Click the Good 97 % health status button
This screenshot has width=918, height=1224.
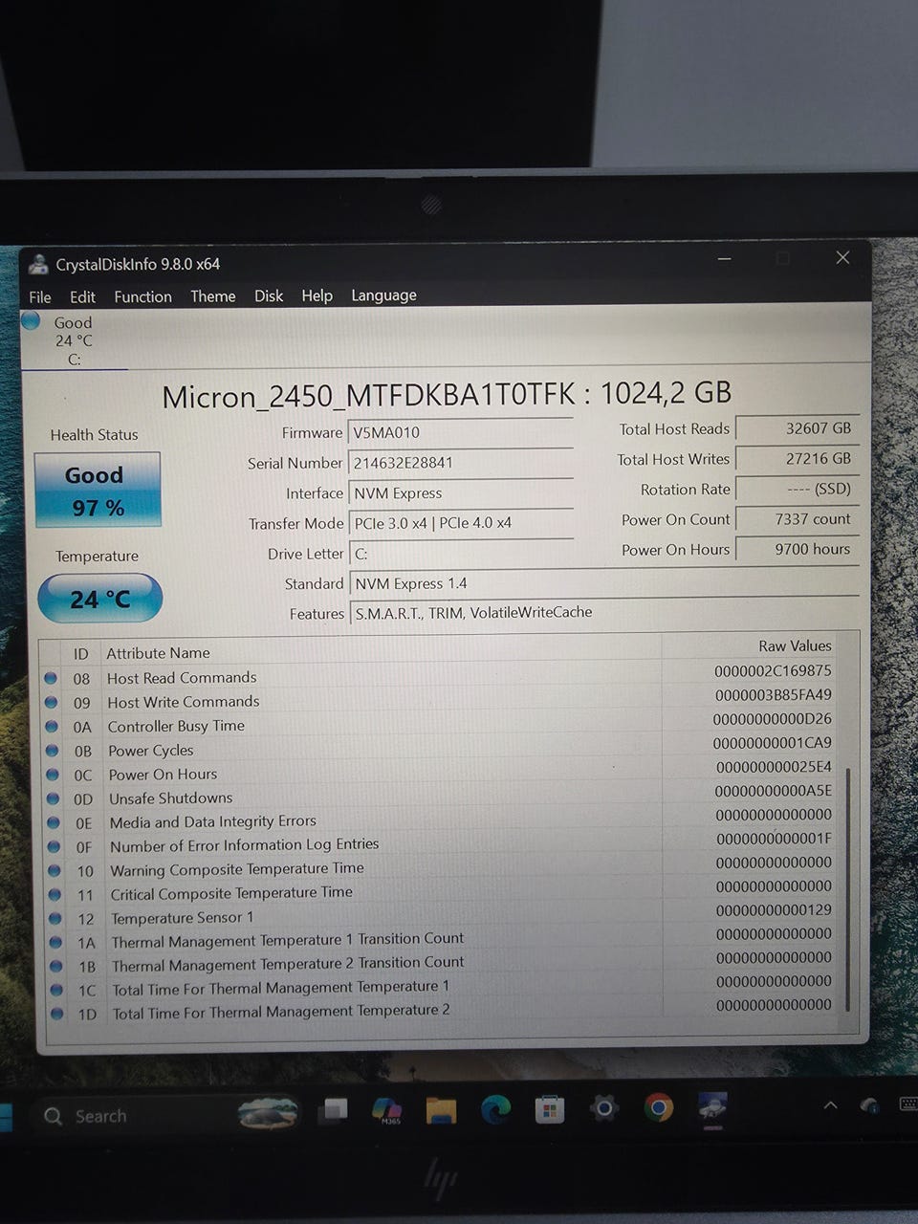tap(97, 490)
